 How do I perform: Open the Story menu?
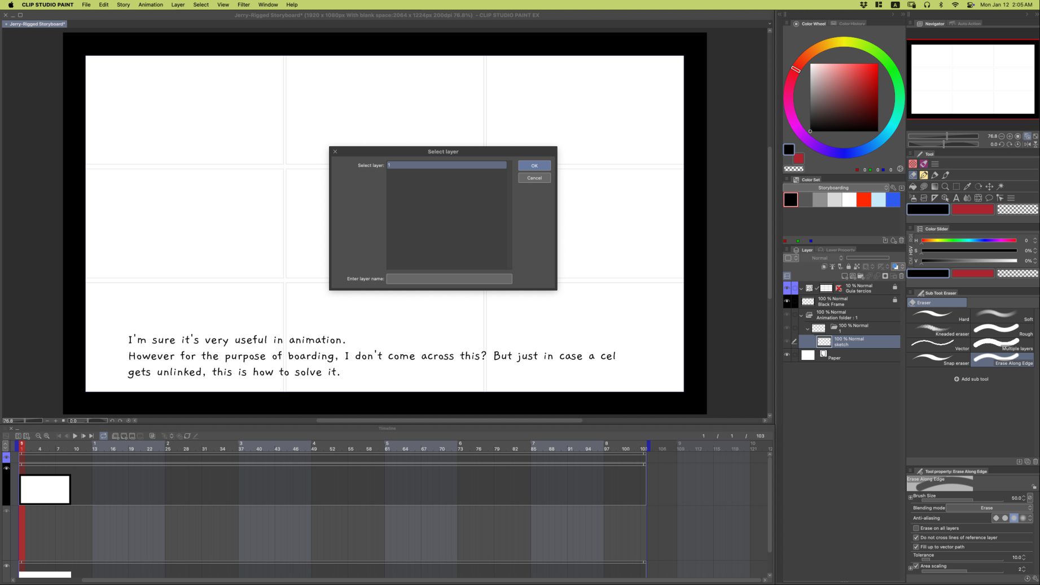click(x=123, y=5)
